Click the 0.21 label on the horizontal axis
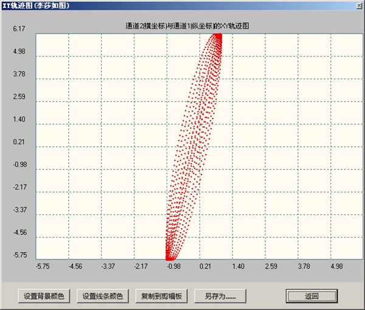 click(x=206, y=267)
